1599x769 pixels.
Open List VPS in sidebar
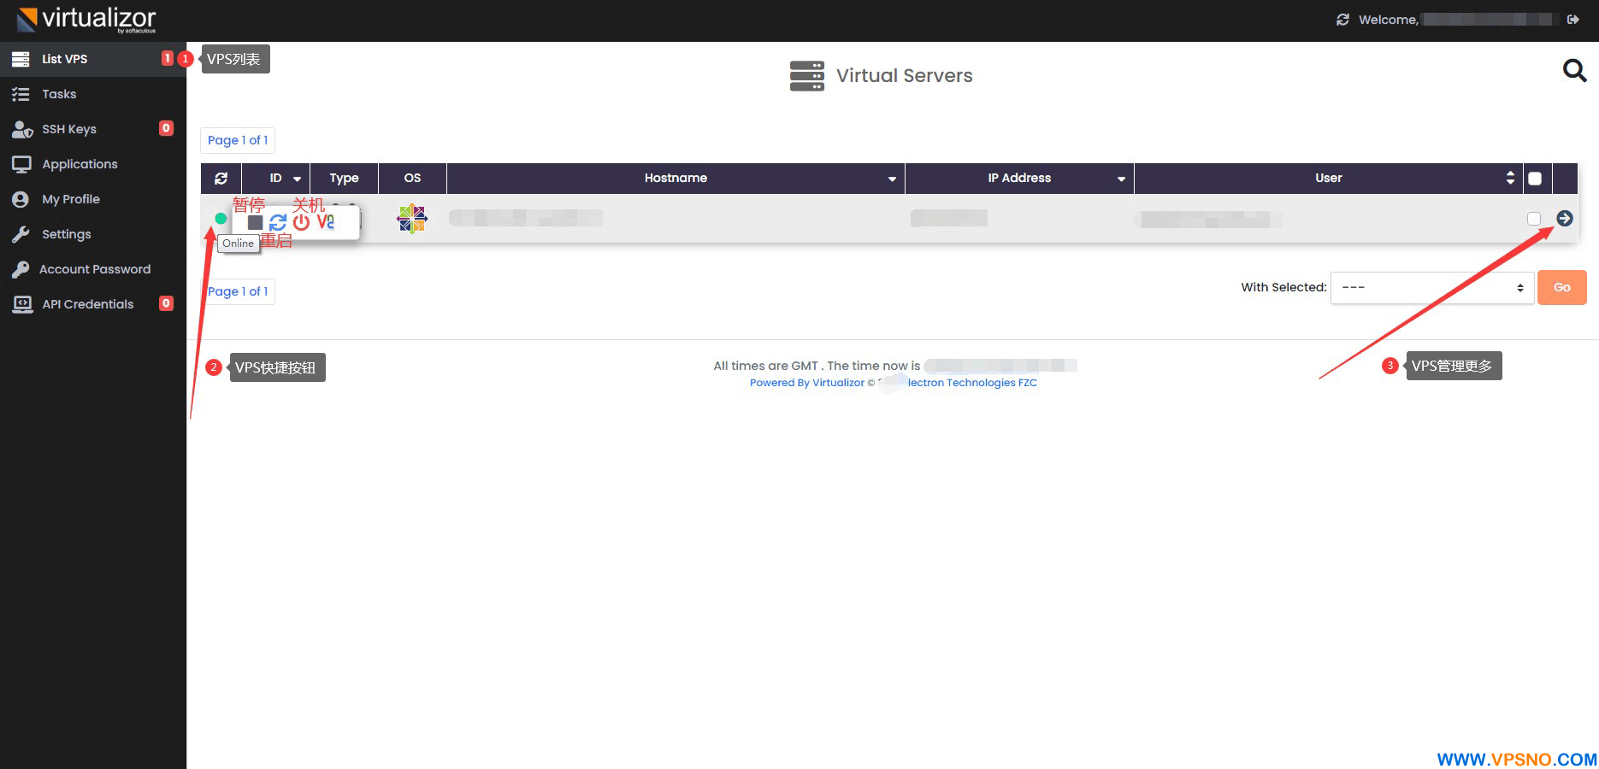tap(93, 59)
